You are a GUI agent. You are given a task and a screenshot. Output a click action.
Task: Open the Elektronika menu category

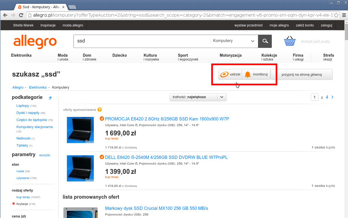(21, 55)
